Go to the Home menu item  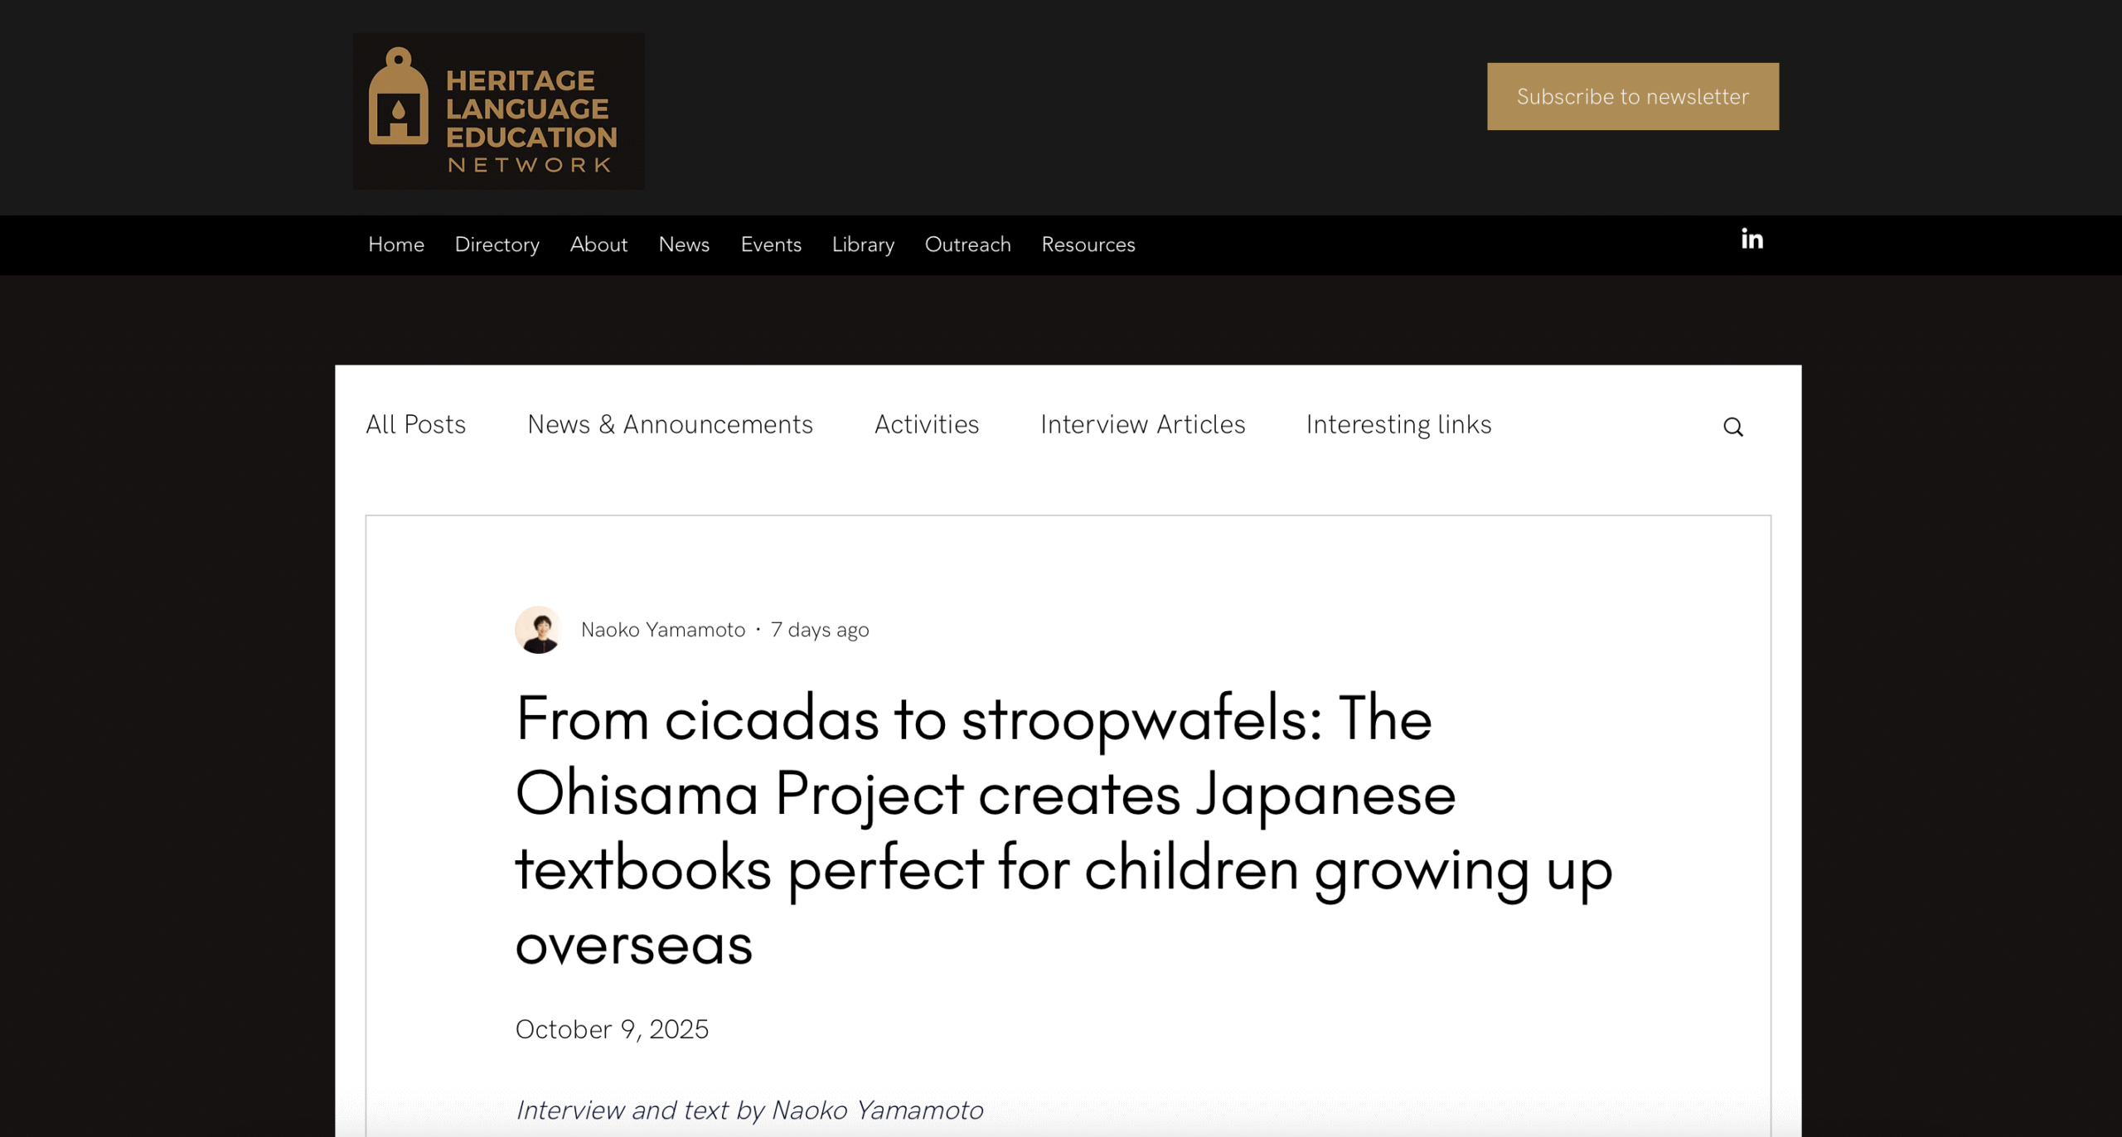(x=396, y=244)
